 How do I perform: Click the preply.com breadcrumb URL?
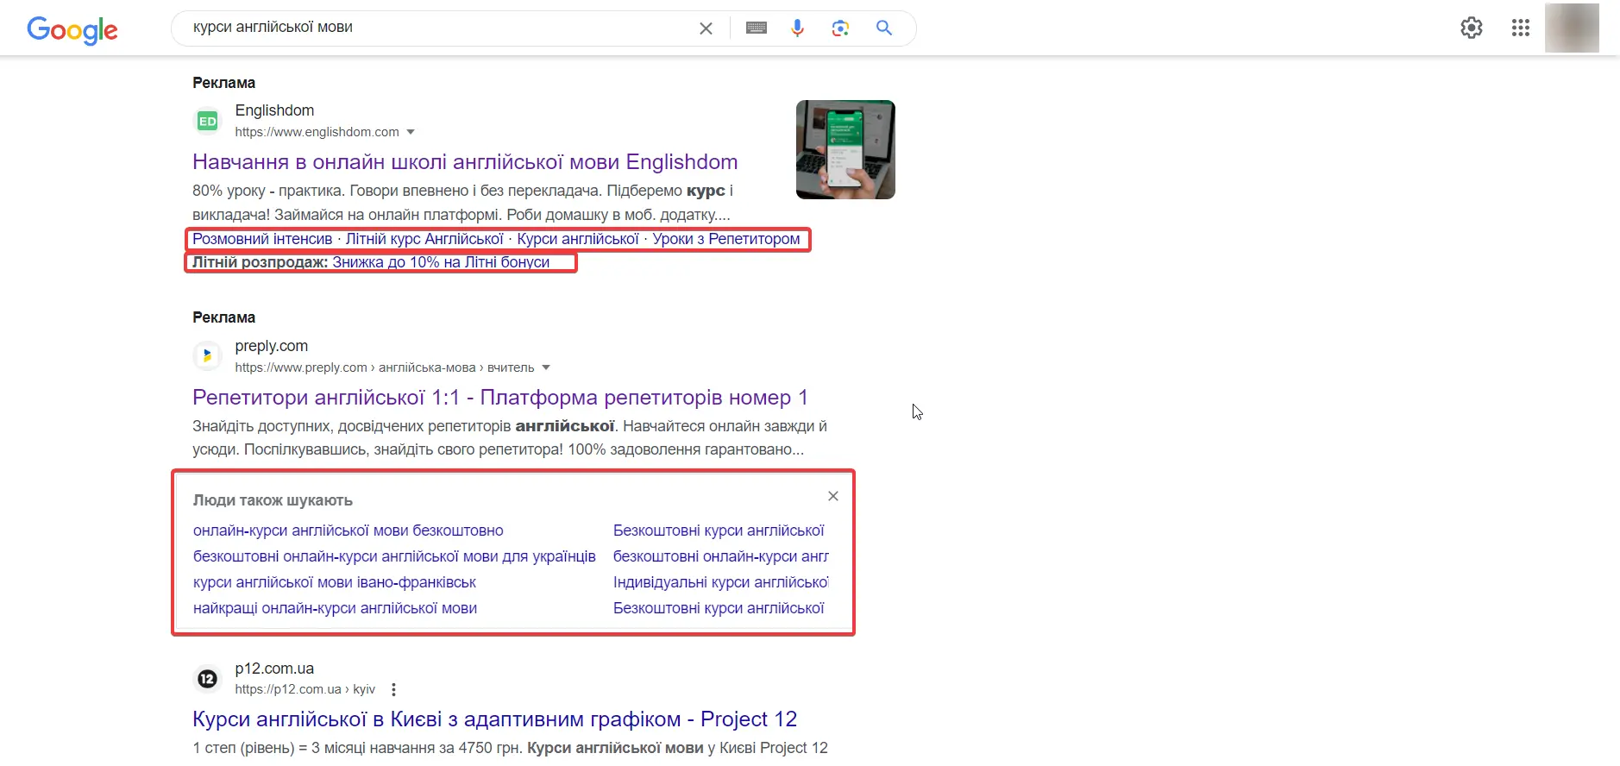[385, 367]
